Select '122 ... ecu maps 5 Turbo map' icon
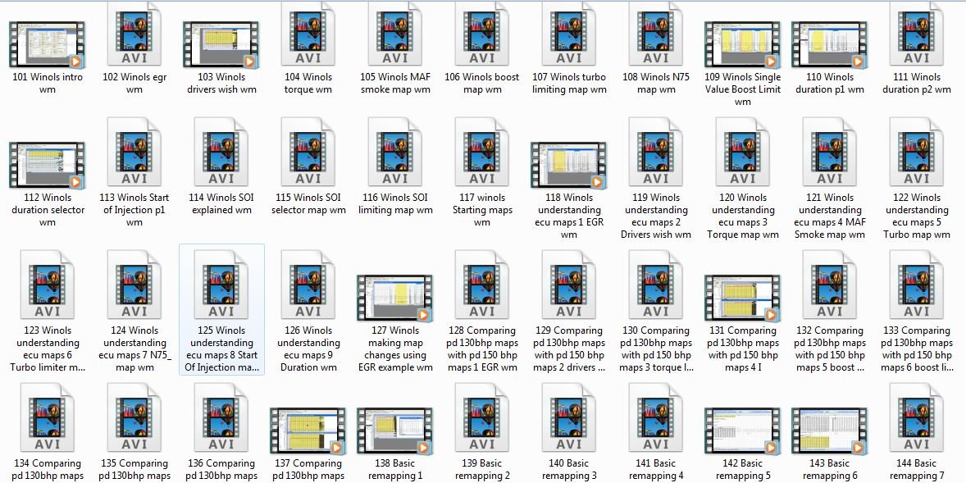The height and width of the screenshot is (483, 966). point(916,152)
